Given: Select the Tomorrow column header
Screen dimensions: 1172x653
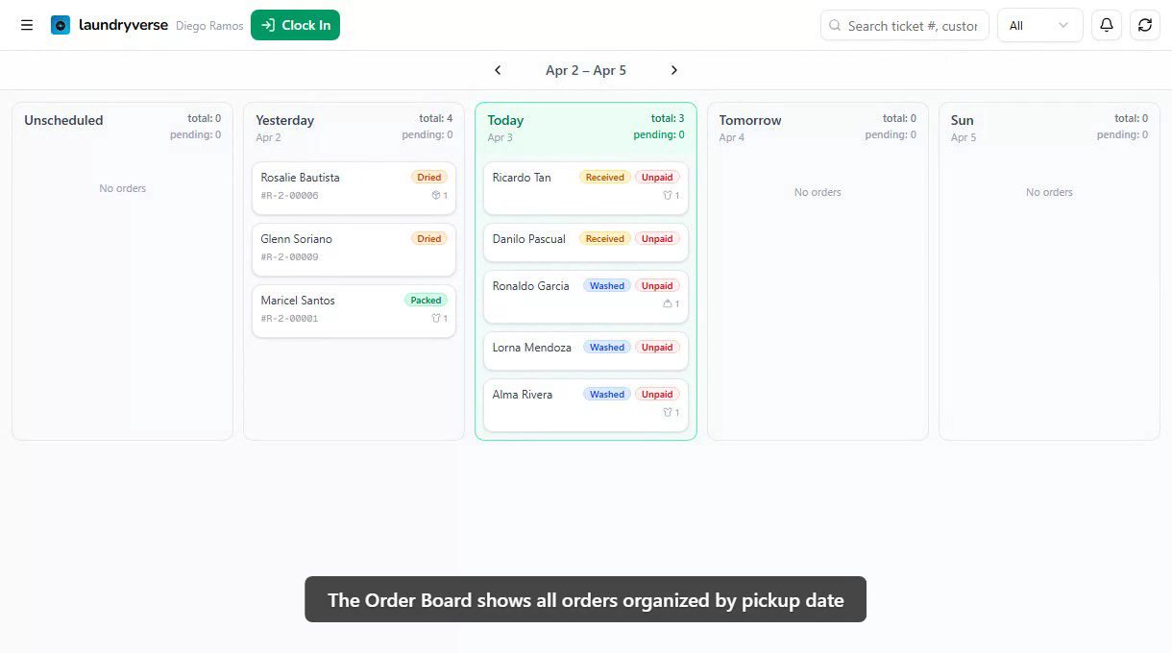Looking at the screenshot, I should tap(749, 120).
